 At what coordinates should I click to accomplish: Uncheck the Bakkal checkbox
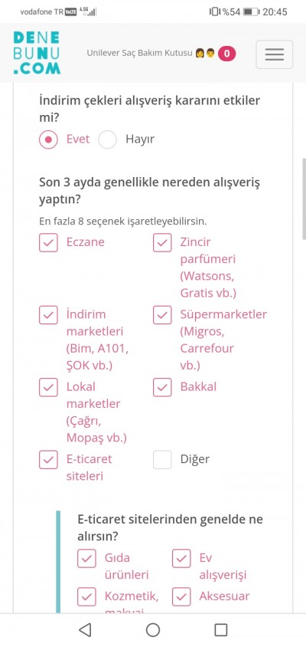(162, 387)
